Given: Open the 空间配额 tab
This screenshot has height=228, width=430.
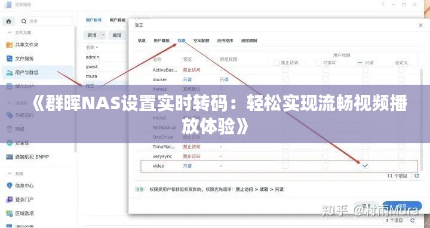Looking at the screenshot, I should click(201, 41).
